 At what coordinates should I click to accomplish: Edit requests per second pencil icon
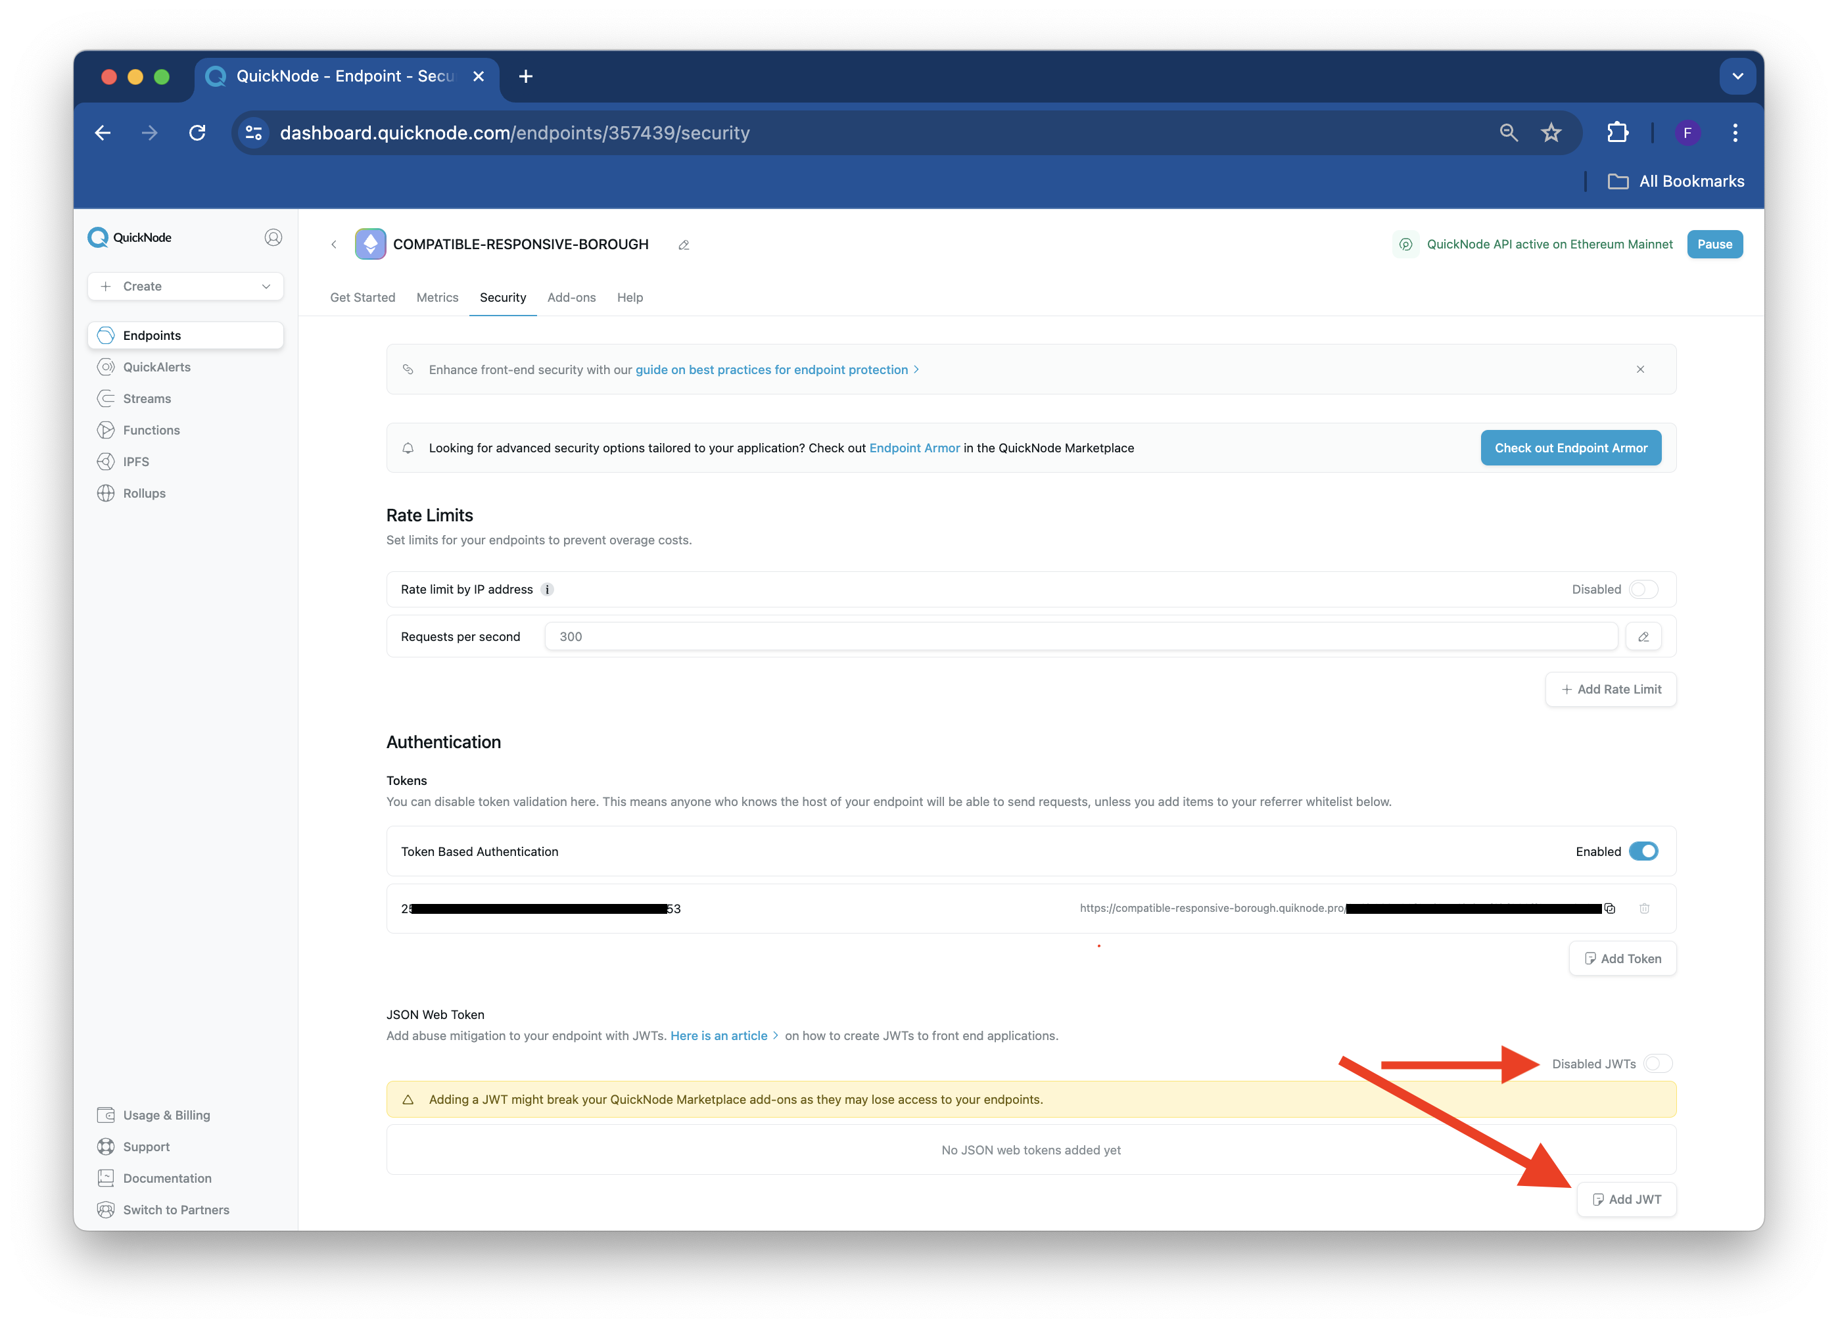click(1643, 637)
